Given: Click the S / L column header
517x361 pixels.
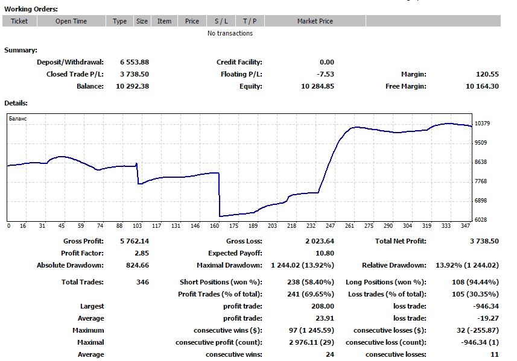Looking at the screenshot, I should click(x=221, y=21).
